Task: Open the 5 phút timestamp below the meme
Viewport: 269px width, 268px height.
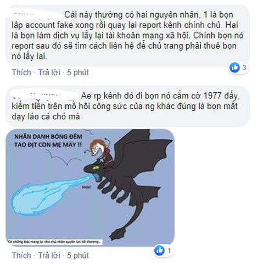Action: pyautogui.click(x=78, y=255)
